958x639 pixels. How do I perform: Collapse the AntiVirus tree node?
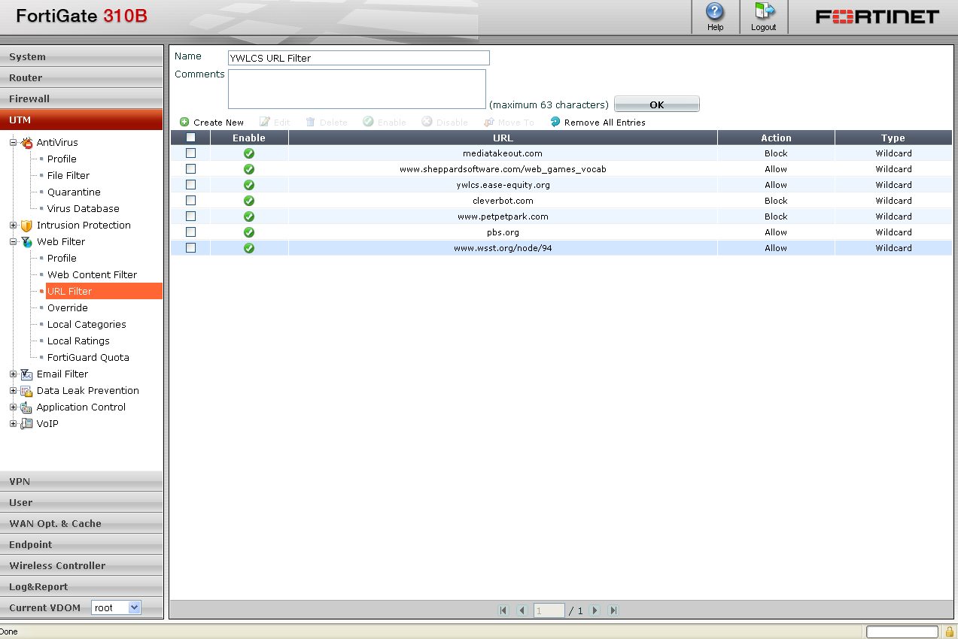point(13,142)
